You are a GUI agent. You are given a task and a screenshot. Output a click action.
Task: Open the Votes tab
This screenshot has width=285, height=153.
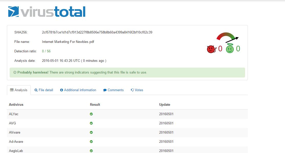click(x=137, y=90)
